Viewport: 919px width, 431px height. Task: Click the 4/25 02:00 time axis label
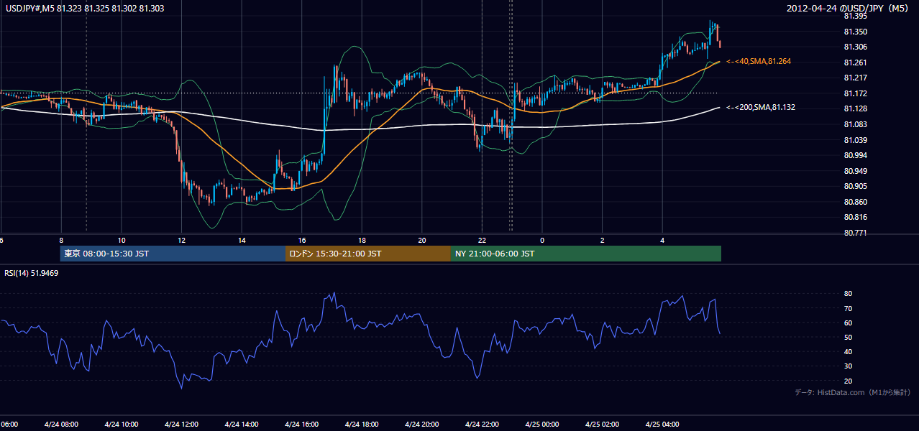coord(602,424)
